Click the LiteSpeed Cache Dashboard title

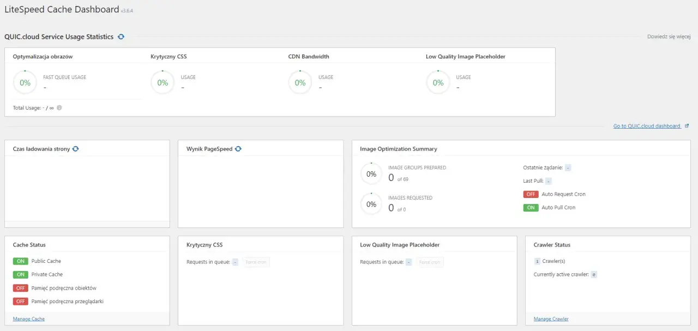click(x=62, y=9)
